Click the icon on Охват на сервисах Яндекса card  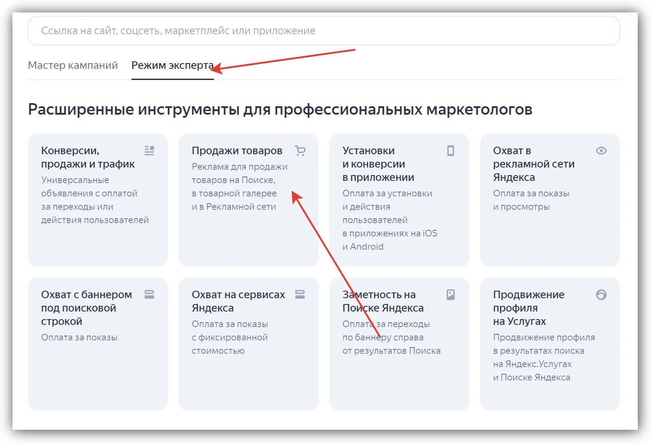click(x=300, y=295)
